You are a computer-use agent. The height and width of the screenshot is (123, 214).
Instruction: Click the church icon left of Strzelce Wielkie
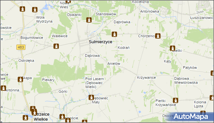pos(25,118)
